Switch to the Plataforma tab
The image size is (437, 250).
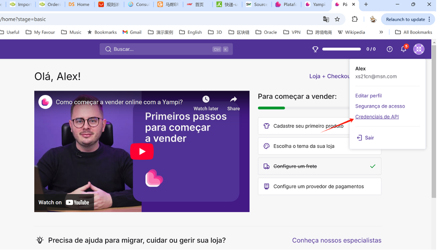[286, 4]
